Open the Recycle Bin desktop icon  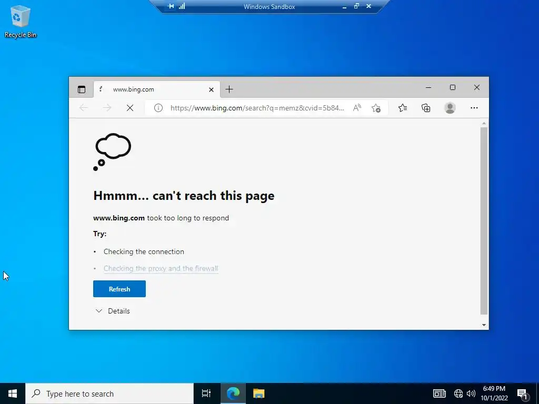click(21, 22)
